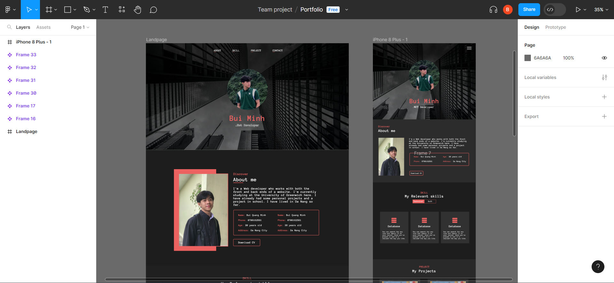Select the Text tool

coord(105,10)
